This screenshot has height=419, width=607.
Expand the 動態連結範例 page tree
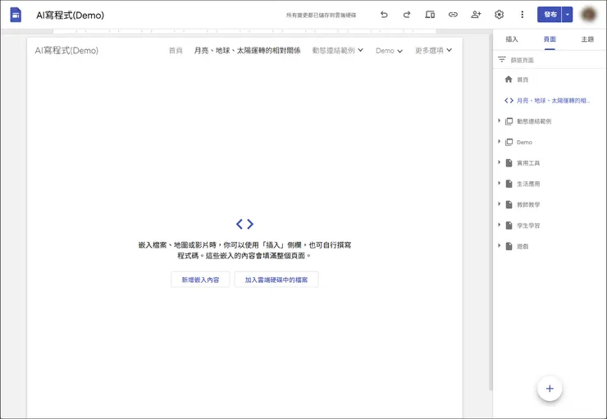click(499, 121)
